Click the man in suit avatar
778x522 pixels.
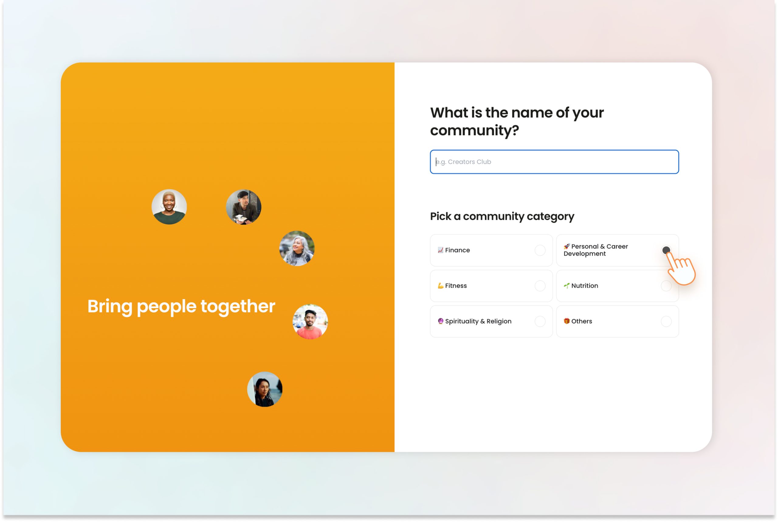(x=243, y=207)
